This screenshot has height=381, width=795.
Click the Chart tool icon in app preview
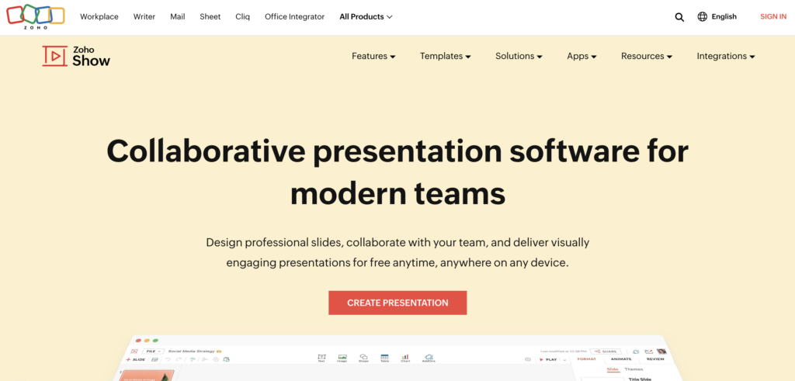click(x=405, y=358)
